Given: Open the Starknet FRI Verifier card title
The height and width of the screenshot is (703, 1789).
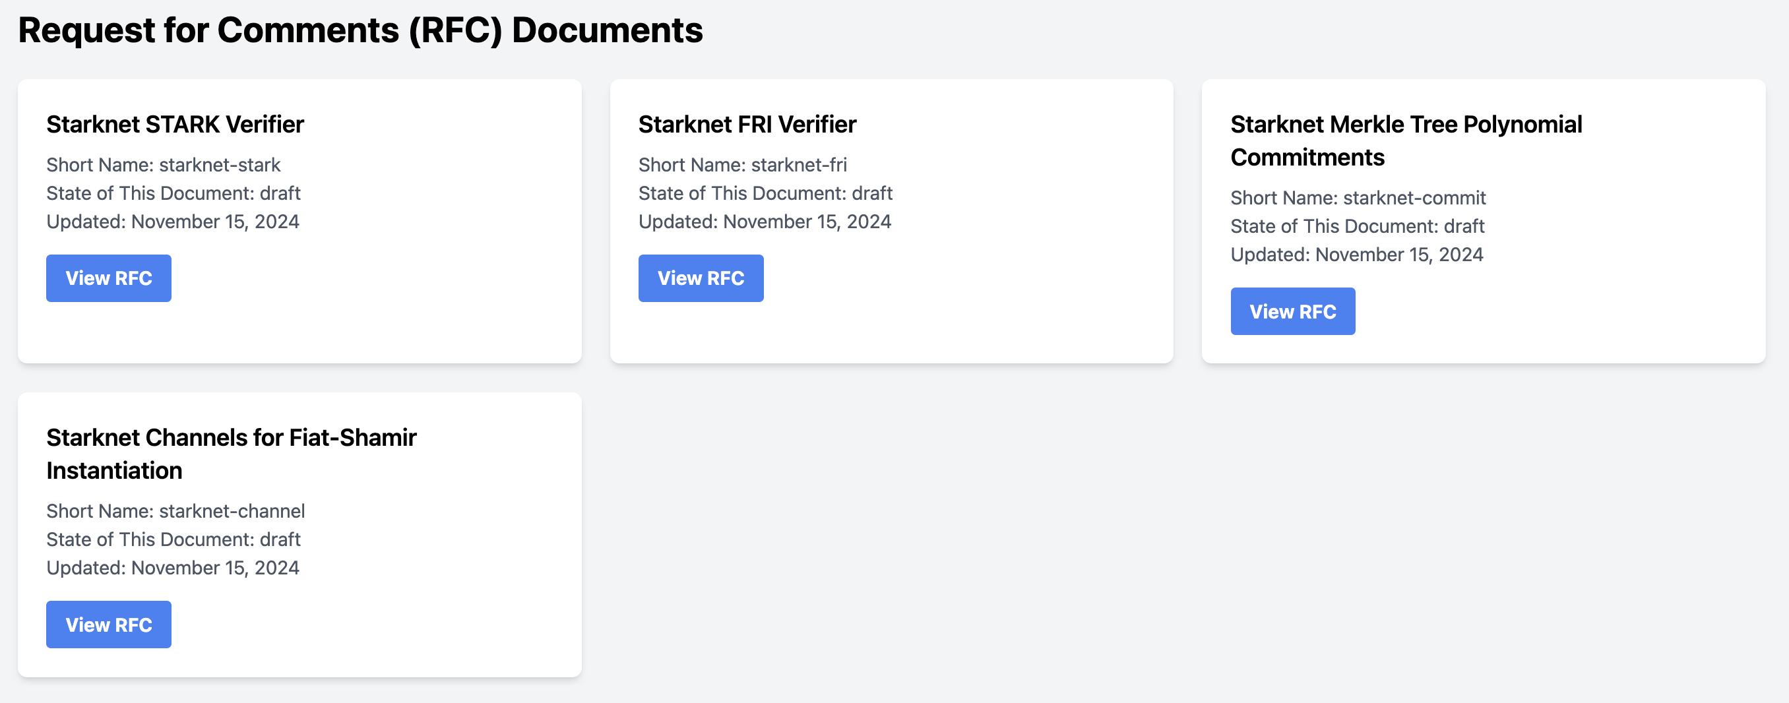Looking at the screenshot, I should click(x=747, y=124).
